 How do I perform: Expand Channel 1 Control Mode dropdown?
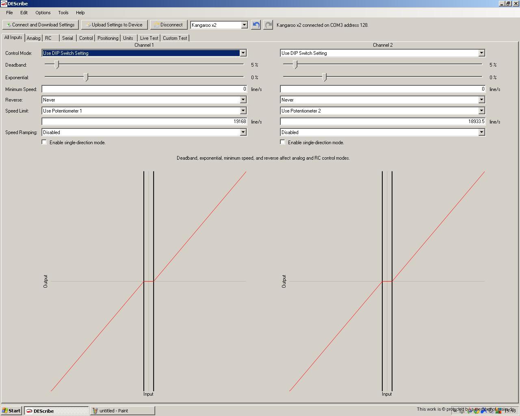243,53
